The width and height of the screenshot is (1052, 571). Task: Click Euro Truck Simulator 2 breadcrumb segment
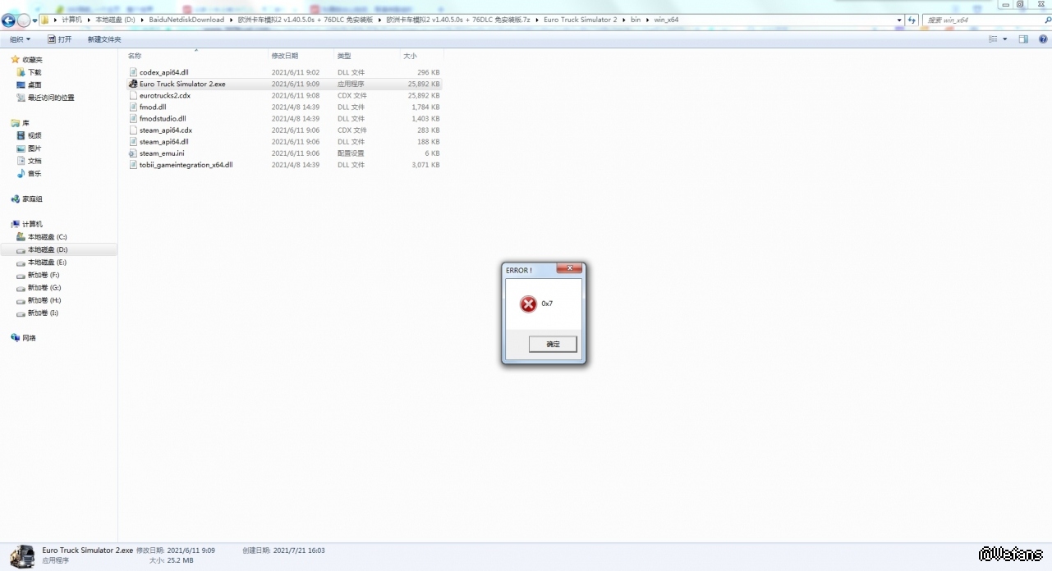(x=580, y=20)
